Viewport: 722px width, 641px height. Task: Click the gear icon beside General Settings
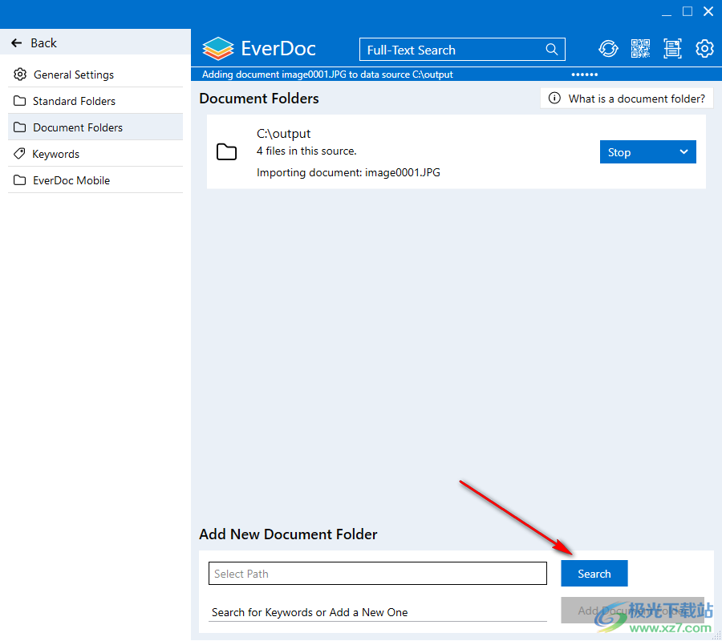(x=20, y=74)
